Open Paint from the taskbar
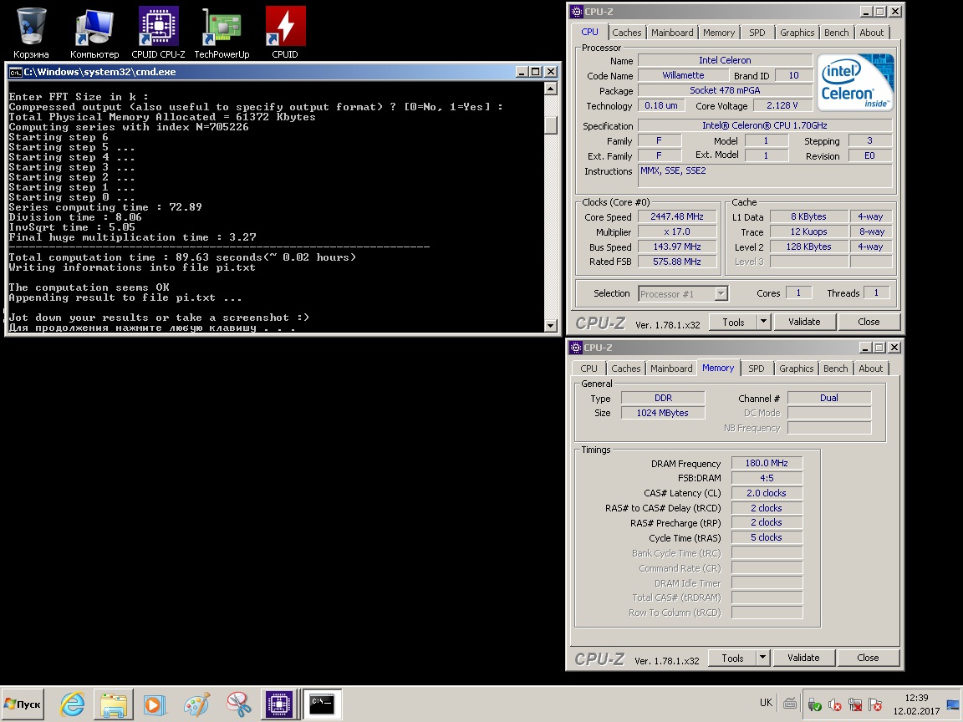Screen dimensions: 963x722 coord(196,704)
